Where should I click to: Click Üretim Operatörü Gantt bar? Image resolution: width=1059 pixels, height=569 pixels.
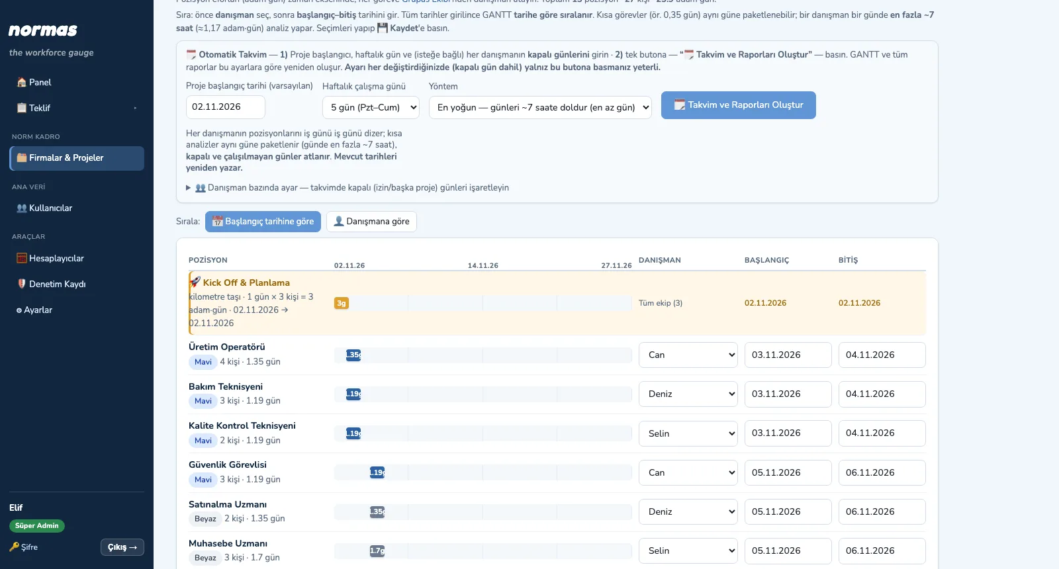tap(353, 355)
